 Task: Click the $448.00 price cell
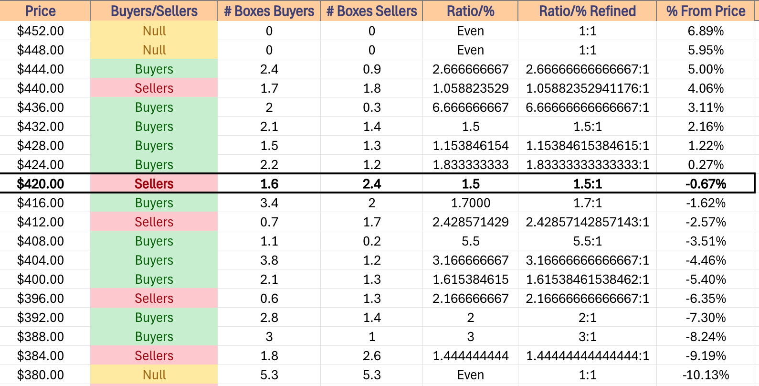[45, 50]
